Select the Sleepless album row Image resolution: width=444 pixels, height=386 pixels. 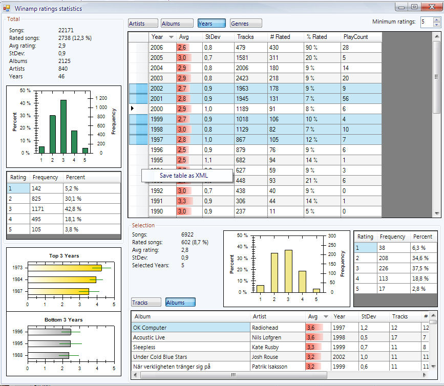[x=191, y=347]
